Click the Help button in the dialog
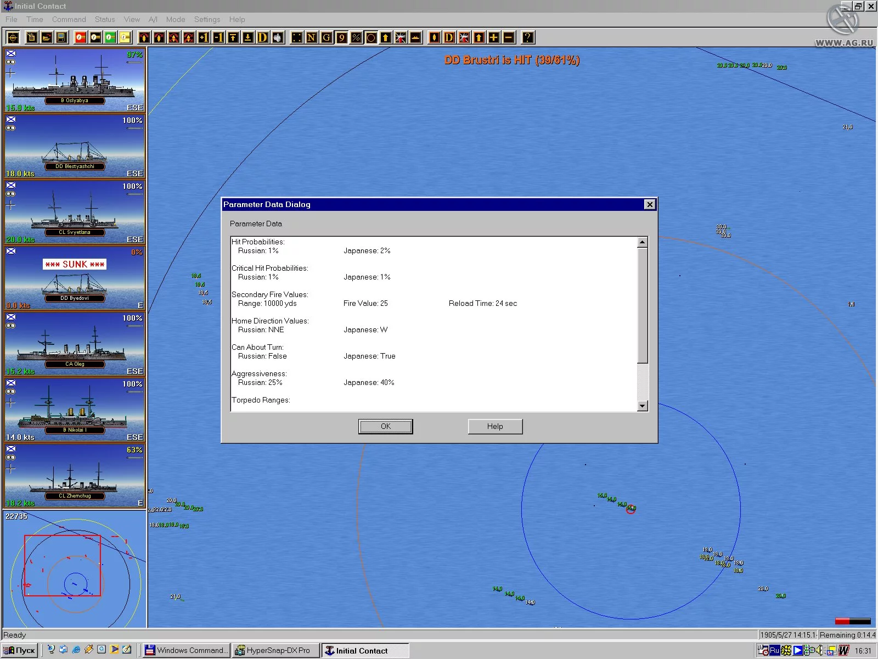The height and width of the screenshot is (659, 878). (x=495, y=427)
